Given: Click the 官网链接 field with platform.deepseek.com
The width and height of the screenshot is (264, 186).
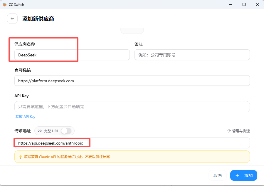Looking at the screenshot, I should pos(132,81).
